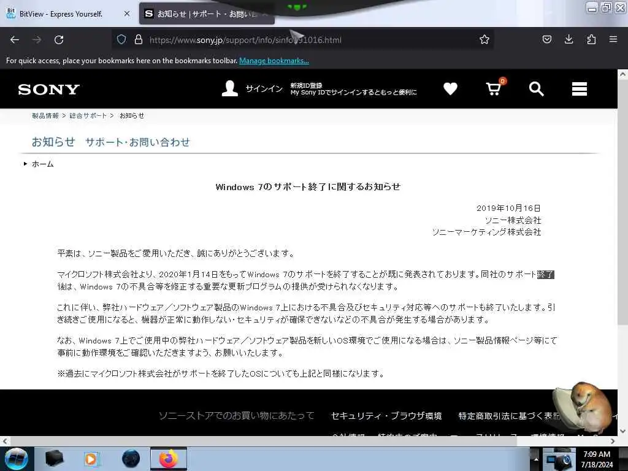
Task: Click セキュリティ・ブラウザ環境 footer link
Action: (x=386, y=416)
